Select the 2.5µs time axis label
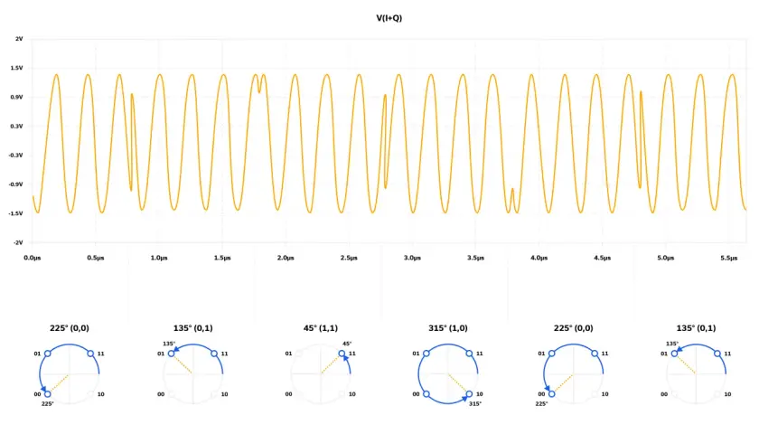The image size is (759, 434). [x=349, y=258]
